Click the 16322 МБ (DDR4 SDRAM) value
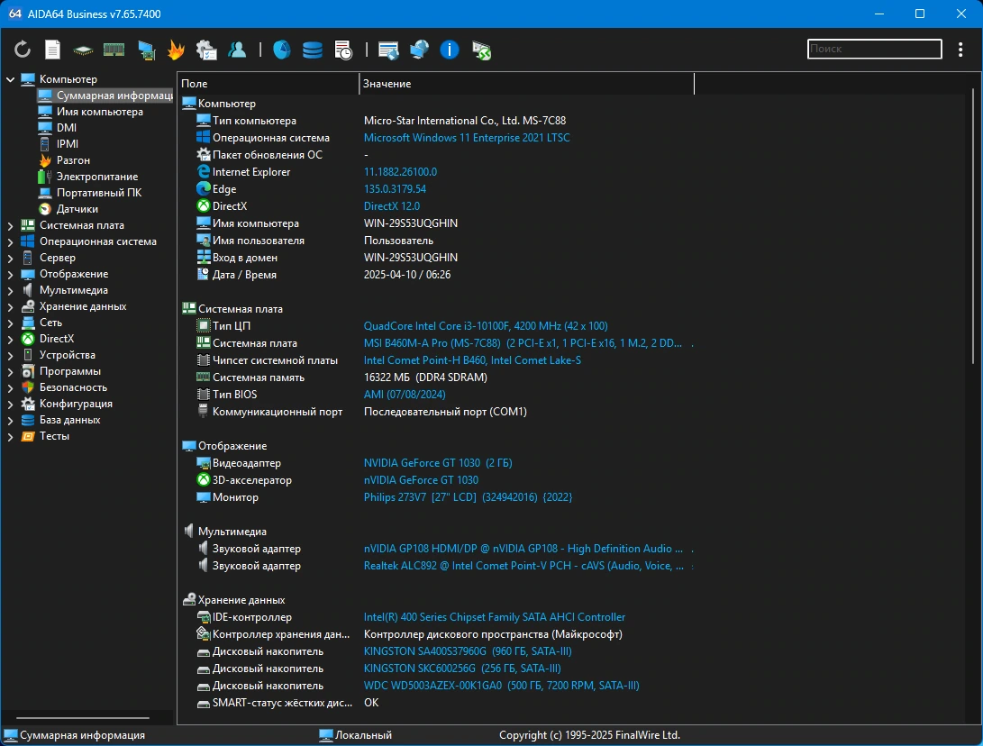983x746 pixels. (x=425, y=378)
